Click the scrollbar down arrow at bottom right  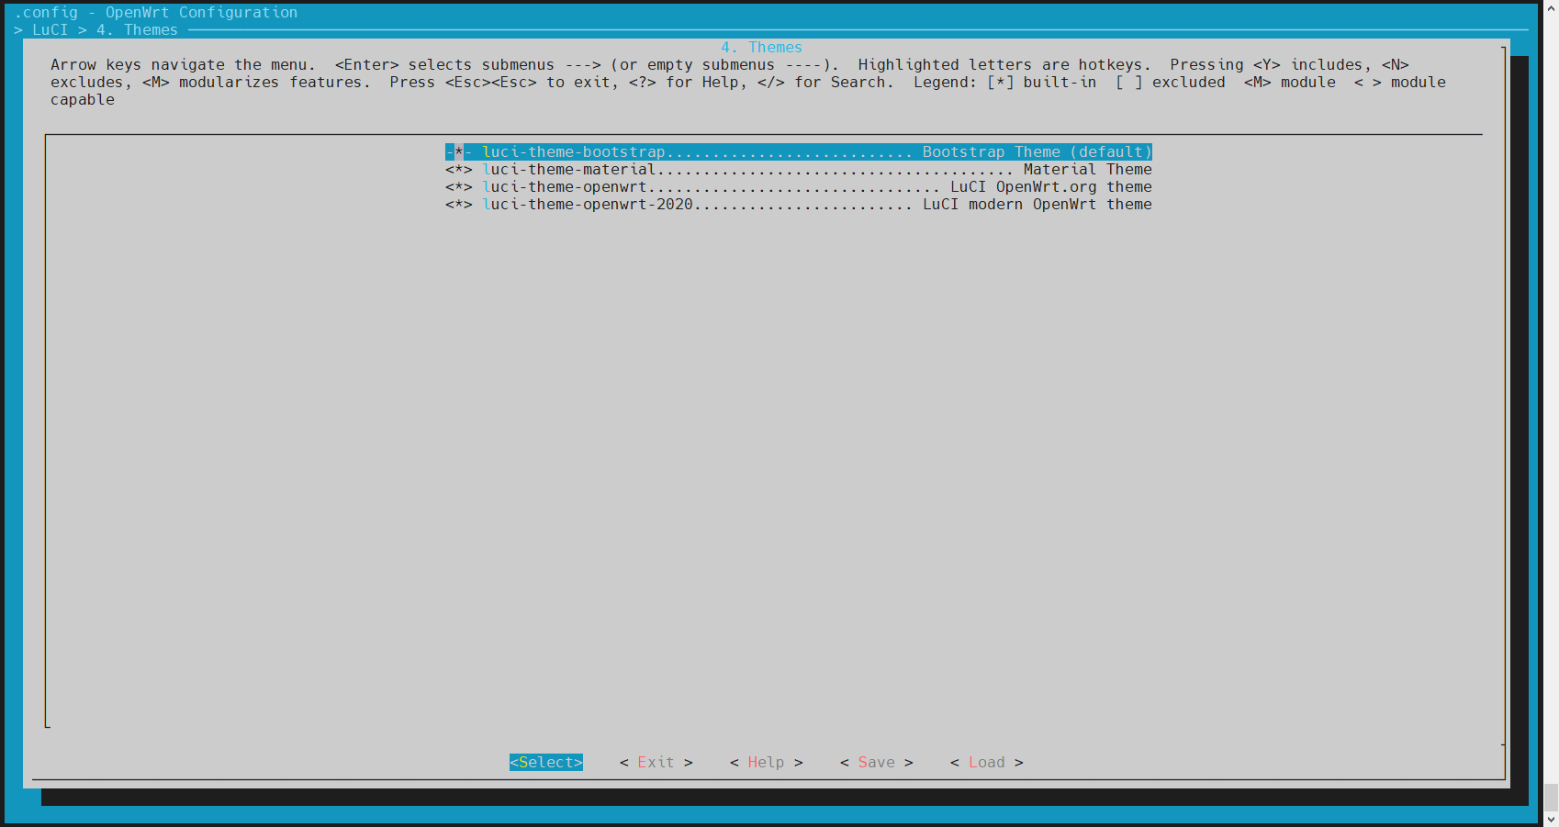[x=1551, y=819]
